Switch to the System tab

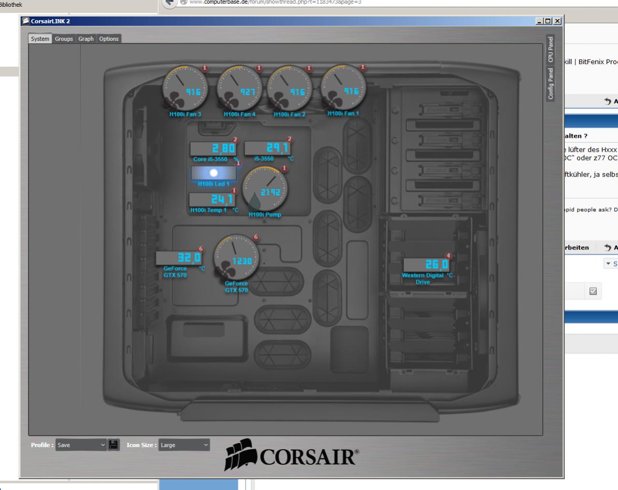click(x=40, y=39)
